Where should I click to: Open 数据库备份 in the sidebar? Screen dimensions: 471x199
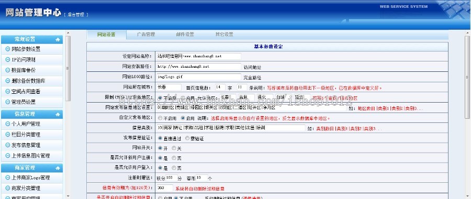pyautogui.click(x=24, y=70)
